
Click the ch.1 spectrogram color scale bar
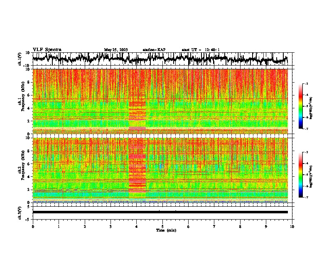[301, 106]
